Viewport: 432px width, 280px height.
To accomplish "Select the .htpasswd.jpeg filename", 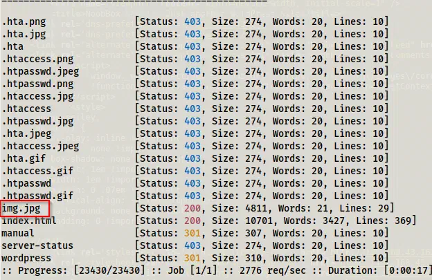I will pyautogui.click(x=40, y=71).
